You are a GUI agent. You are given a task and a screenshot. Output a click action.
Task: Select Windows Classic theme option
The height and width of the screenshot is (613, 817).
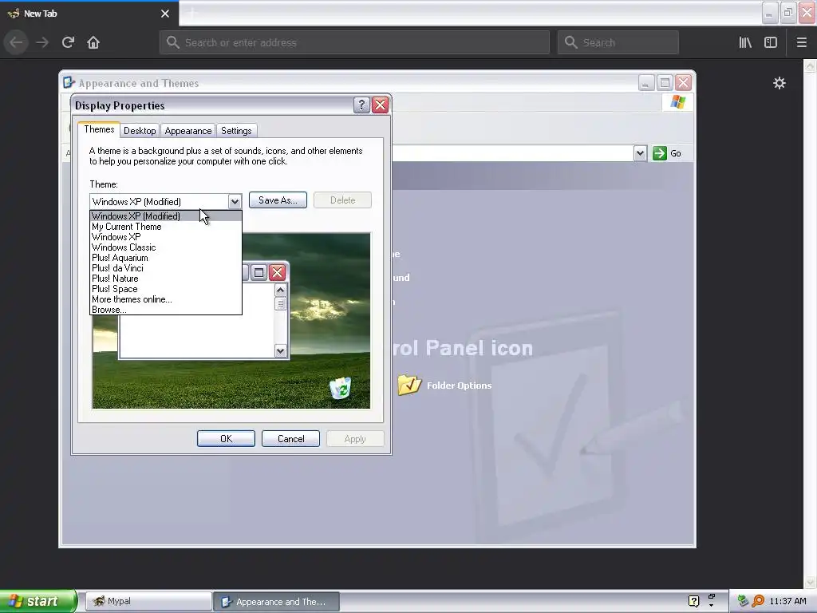point(166,247)
